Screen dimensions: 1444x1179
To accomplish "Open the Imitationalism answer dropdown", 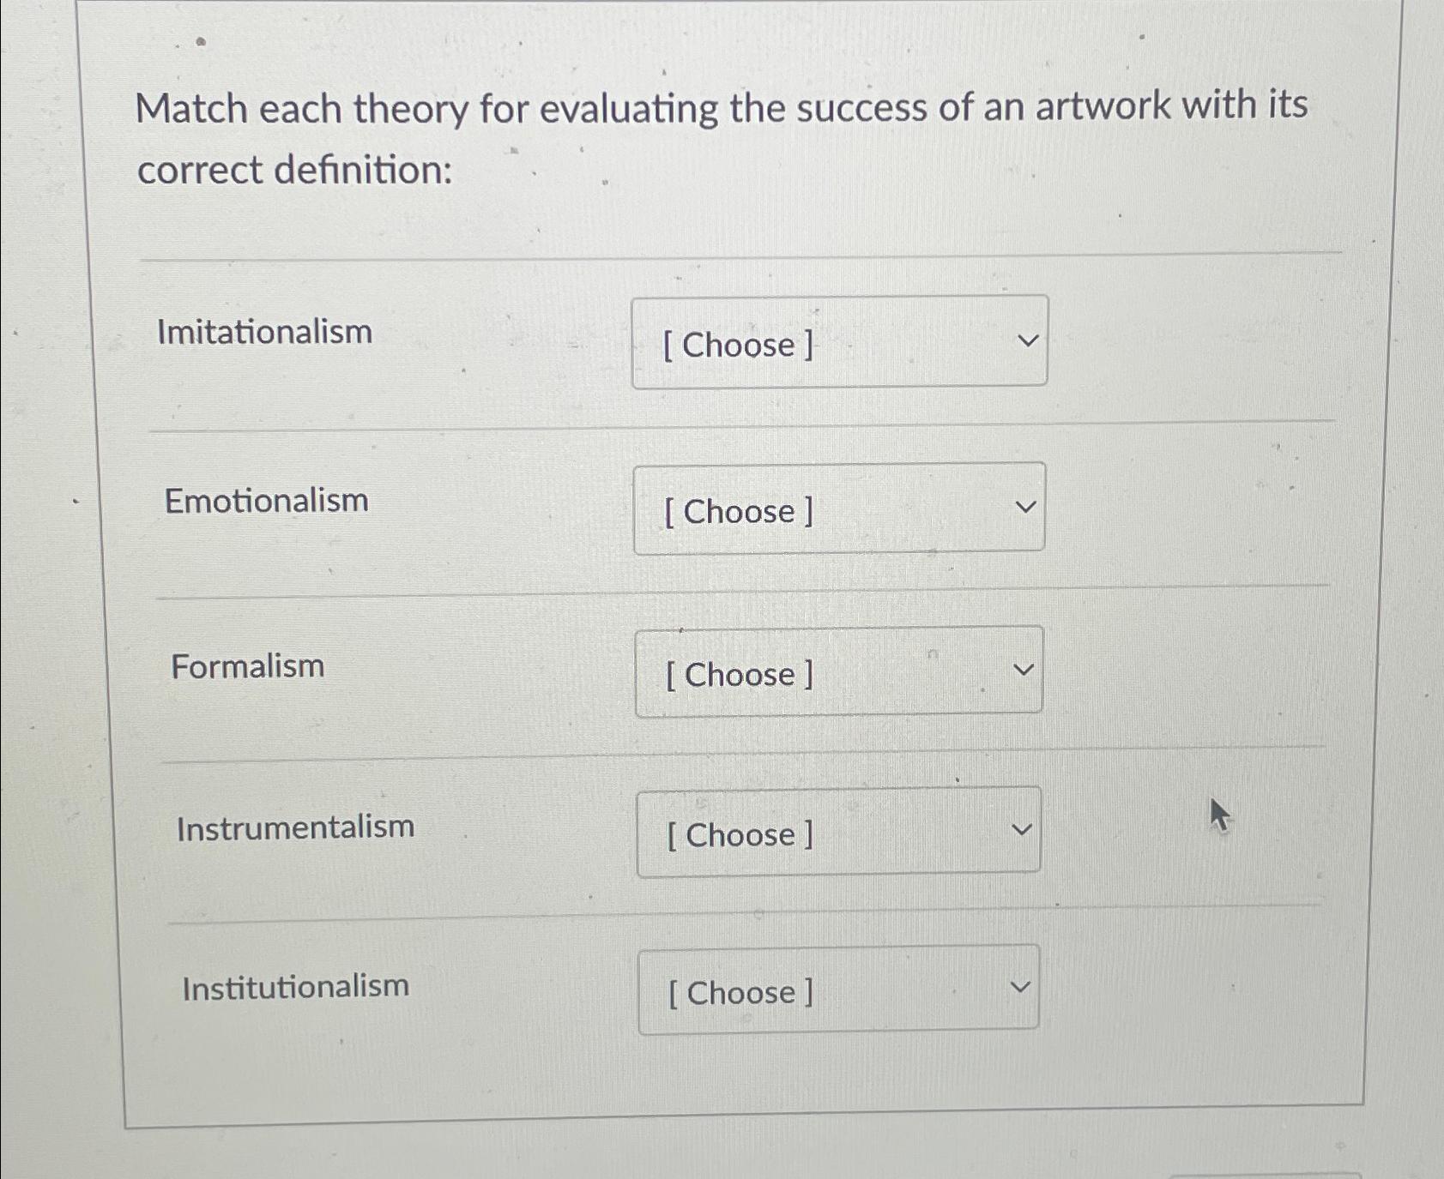I will coord(841,343).
